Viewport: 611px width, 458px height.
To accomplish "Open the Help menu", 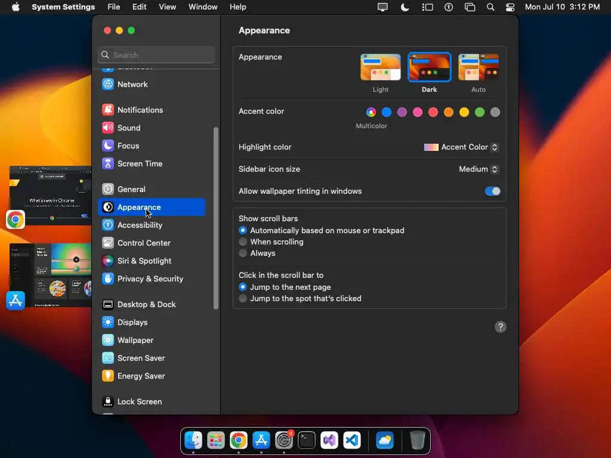I will tap(237, 7).
